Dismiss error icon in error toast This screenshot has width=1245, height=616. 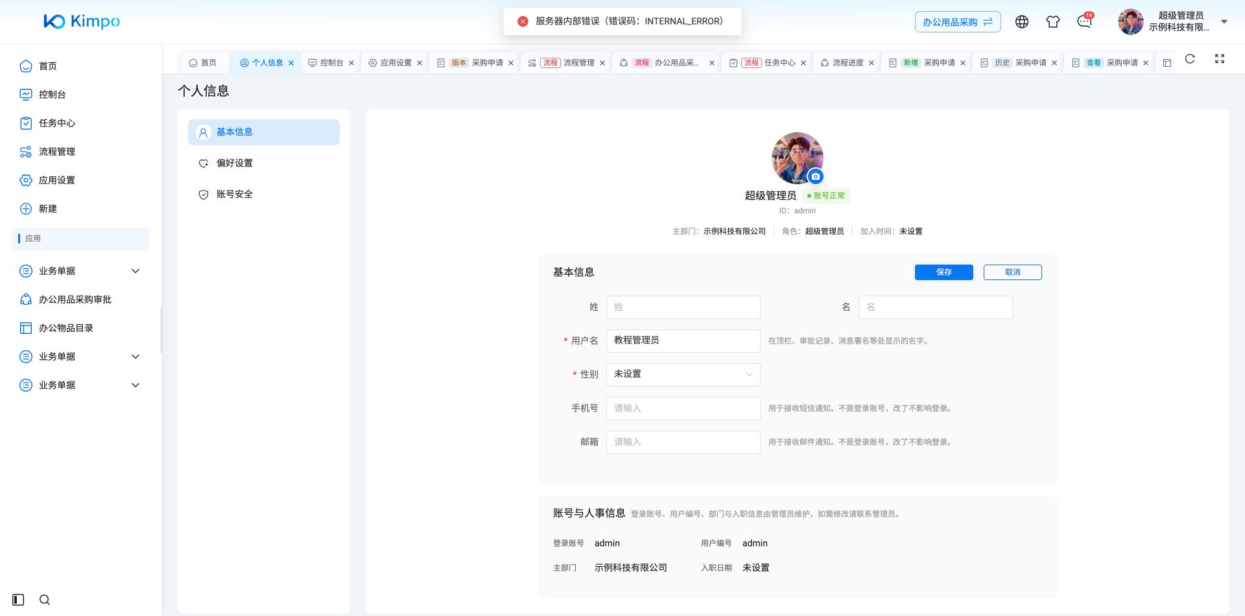tap(523, 21)
